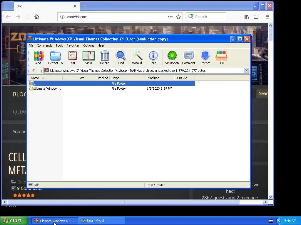The image size is (301, 225).
Task: Sort by Type column header
Action: tap(127, 78)
